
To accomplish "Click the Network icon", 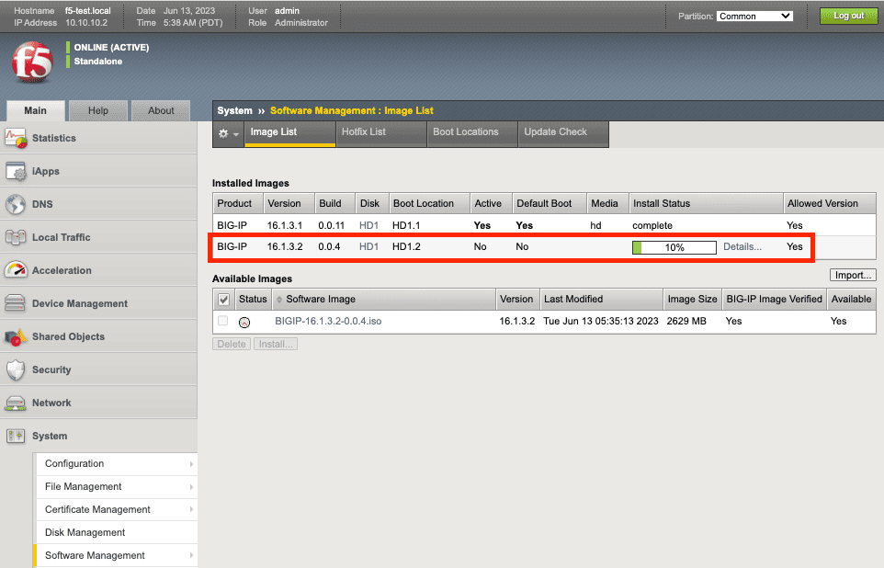I will click(x=16, y=403).
